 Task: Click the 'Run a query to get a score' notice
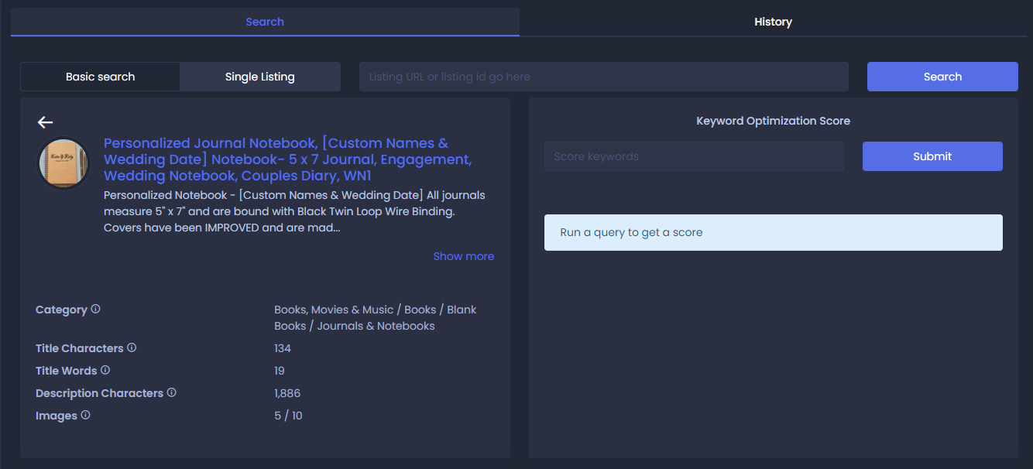774,232
